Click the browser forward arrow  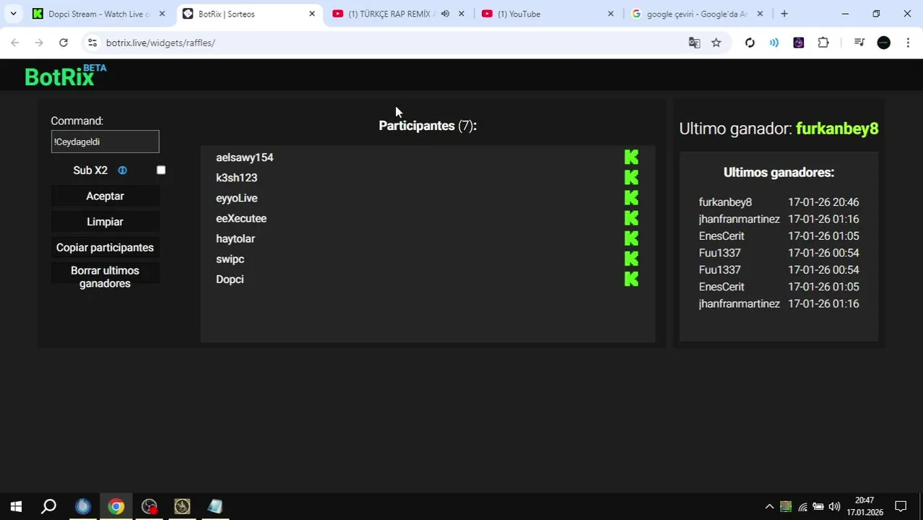39,43
